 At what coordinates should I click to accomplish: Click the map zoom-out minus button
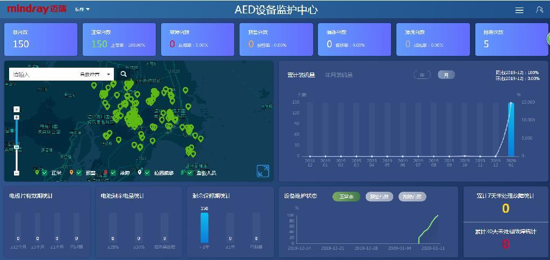[17, 173]
